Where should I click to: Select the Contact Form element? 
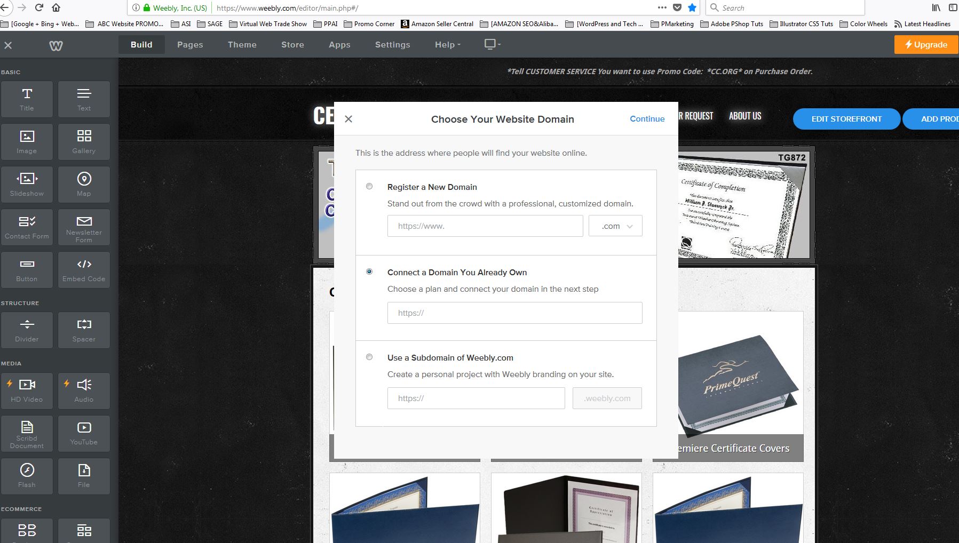(x=27, y=227)
